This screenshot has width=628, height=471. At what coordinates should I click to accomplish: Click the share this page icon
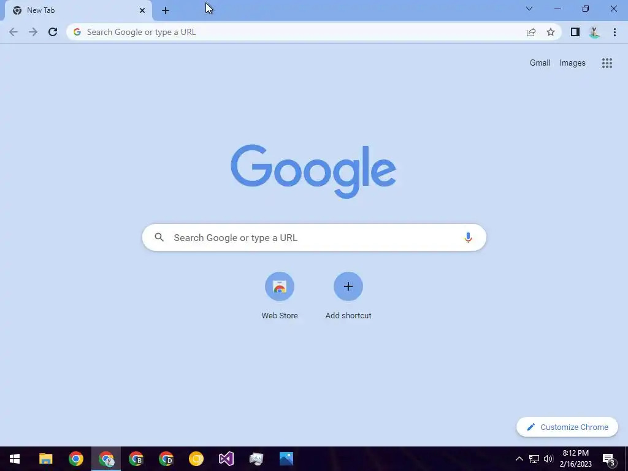point(531,32)
